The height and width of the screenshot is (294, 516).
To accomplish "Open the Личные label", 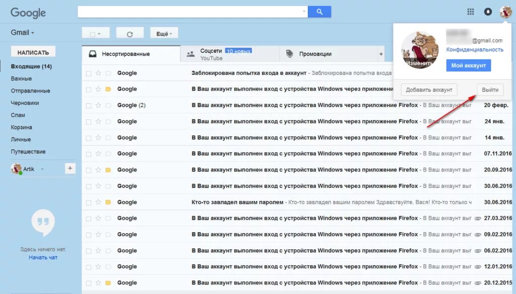I will coord(21,139).
